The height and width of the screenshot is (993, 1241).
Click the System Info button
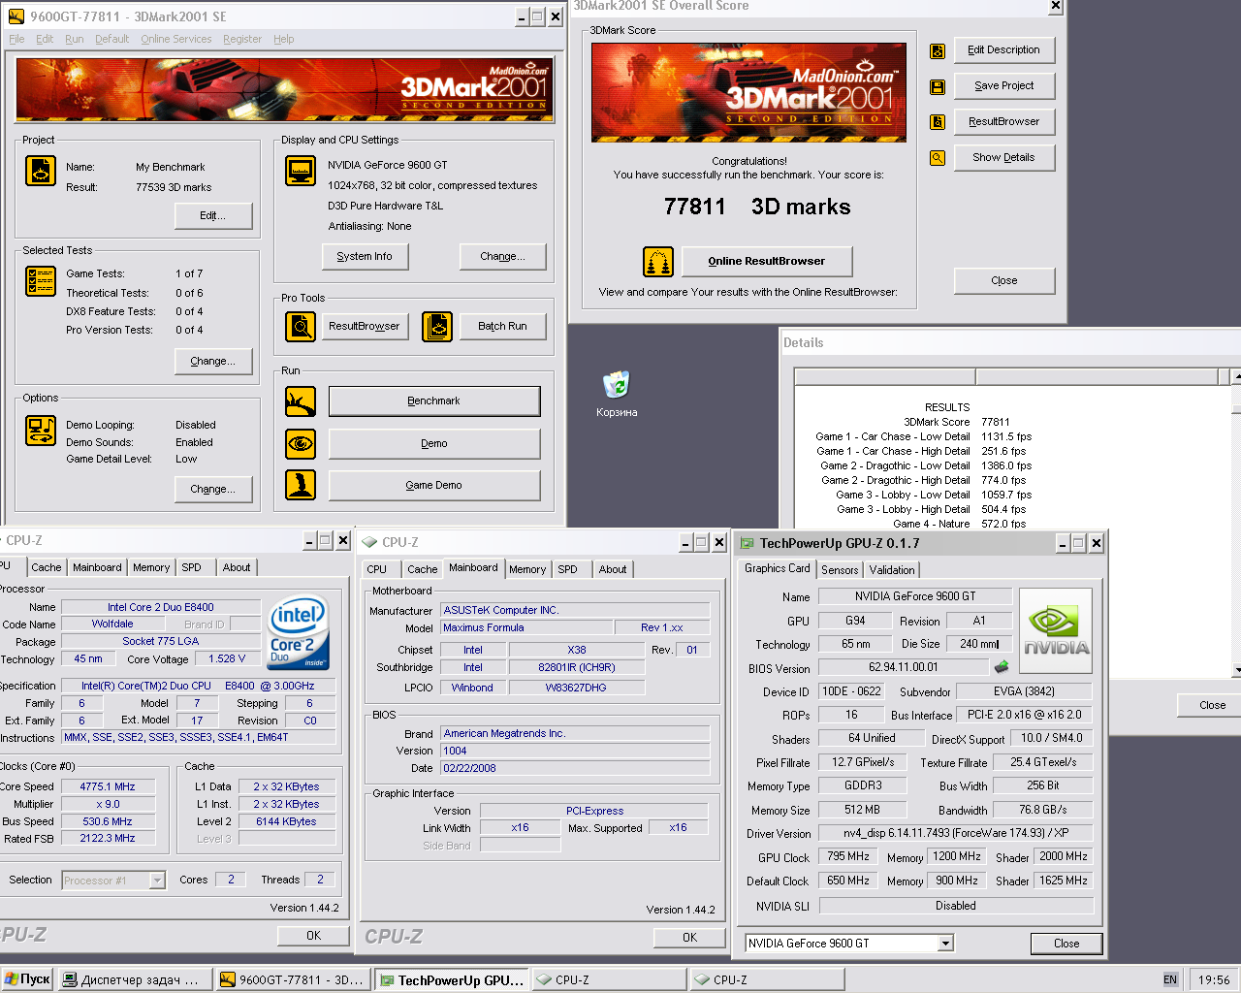click(365, 257)
